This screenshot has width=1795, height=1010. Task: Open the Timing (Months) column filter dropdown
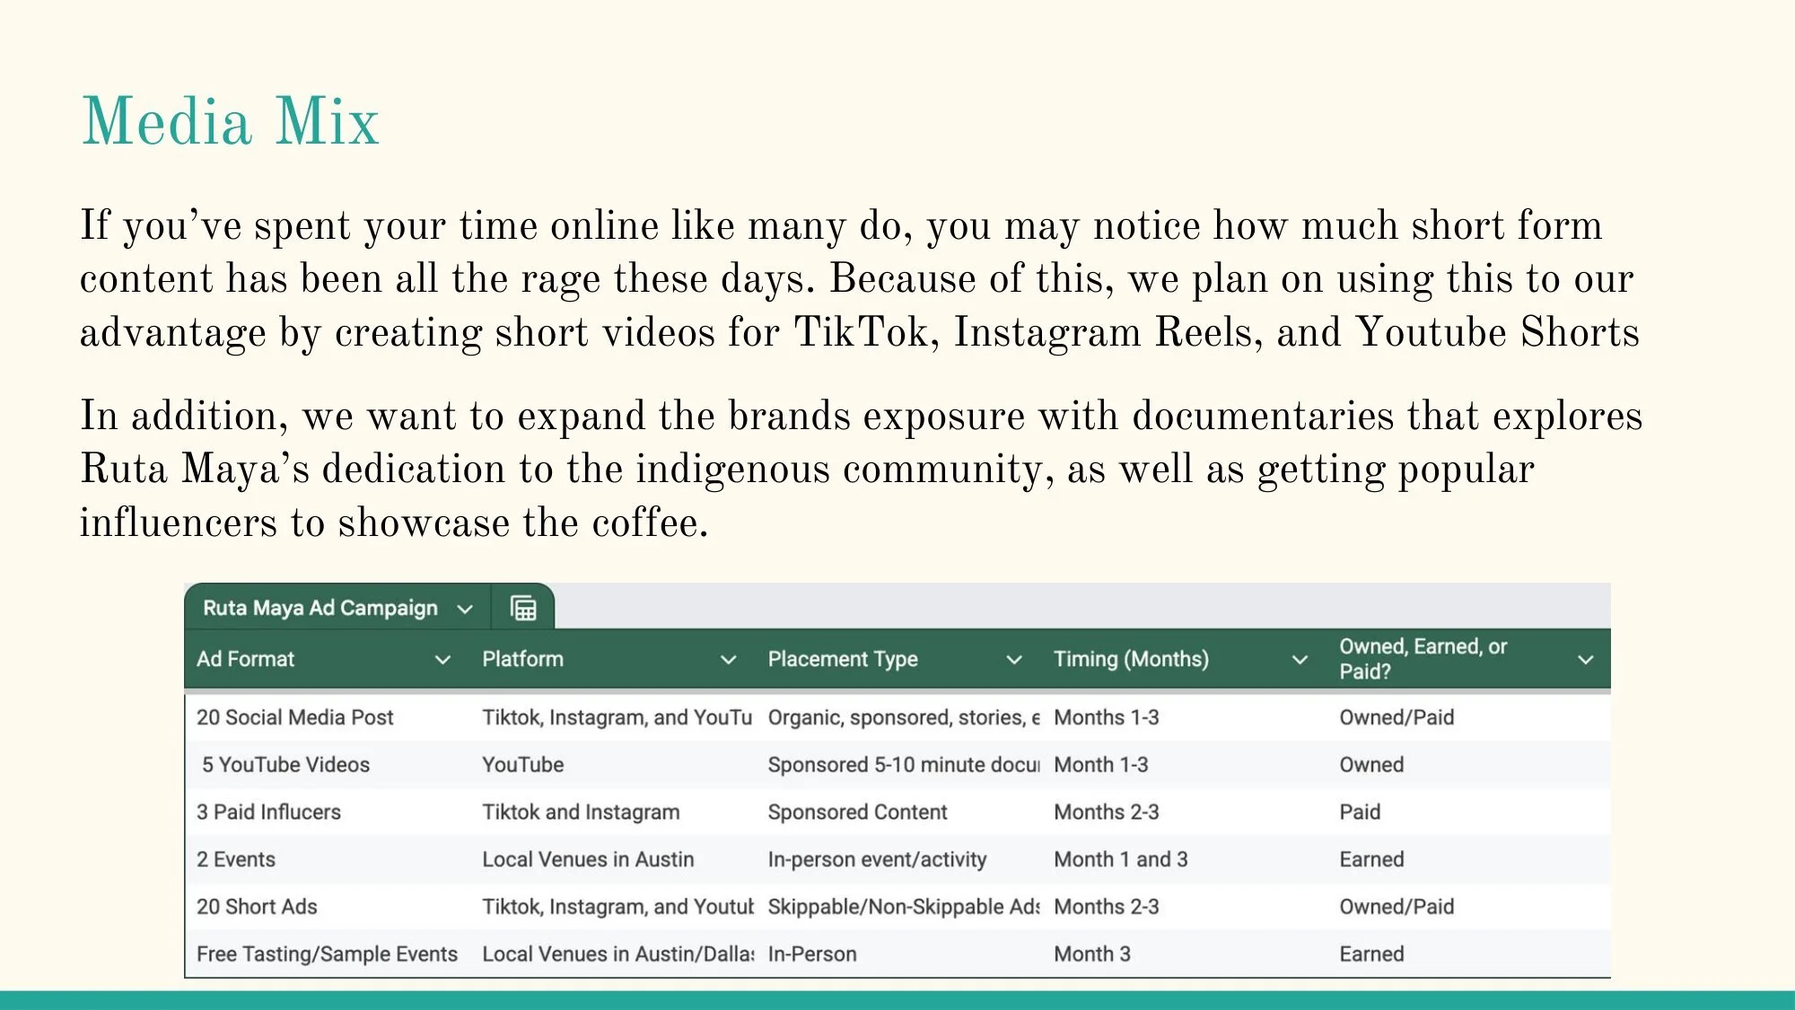[1300, 660]
